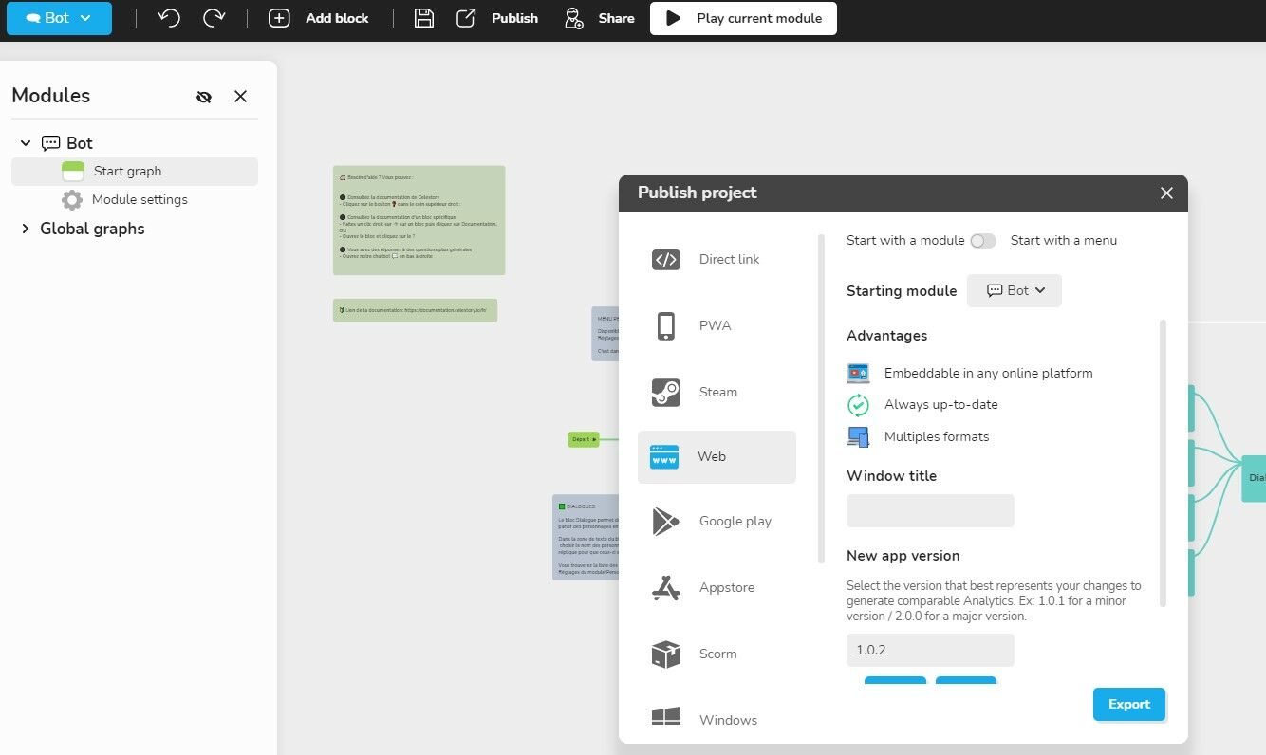
Task: Click 'Always up-to-date' text
Action: (940, 405)
